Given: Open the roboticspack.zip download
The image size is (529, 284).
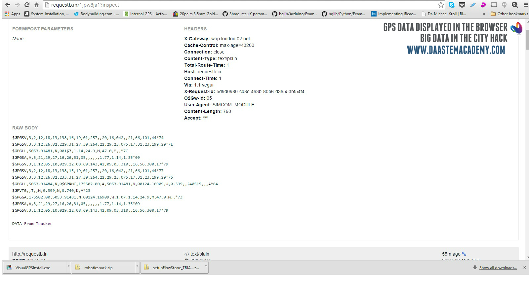Looking at the screenshot, I should [x=103, y=267].
